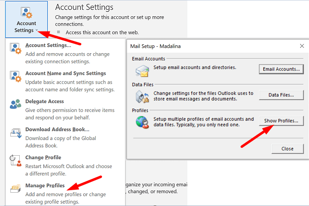
Task: Open Email Accounts... button in Mail Setup
Action: [x=281, y=69]
